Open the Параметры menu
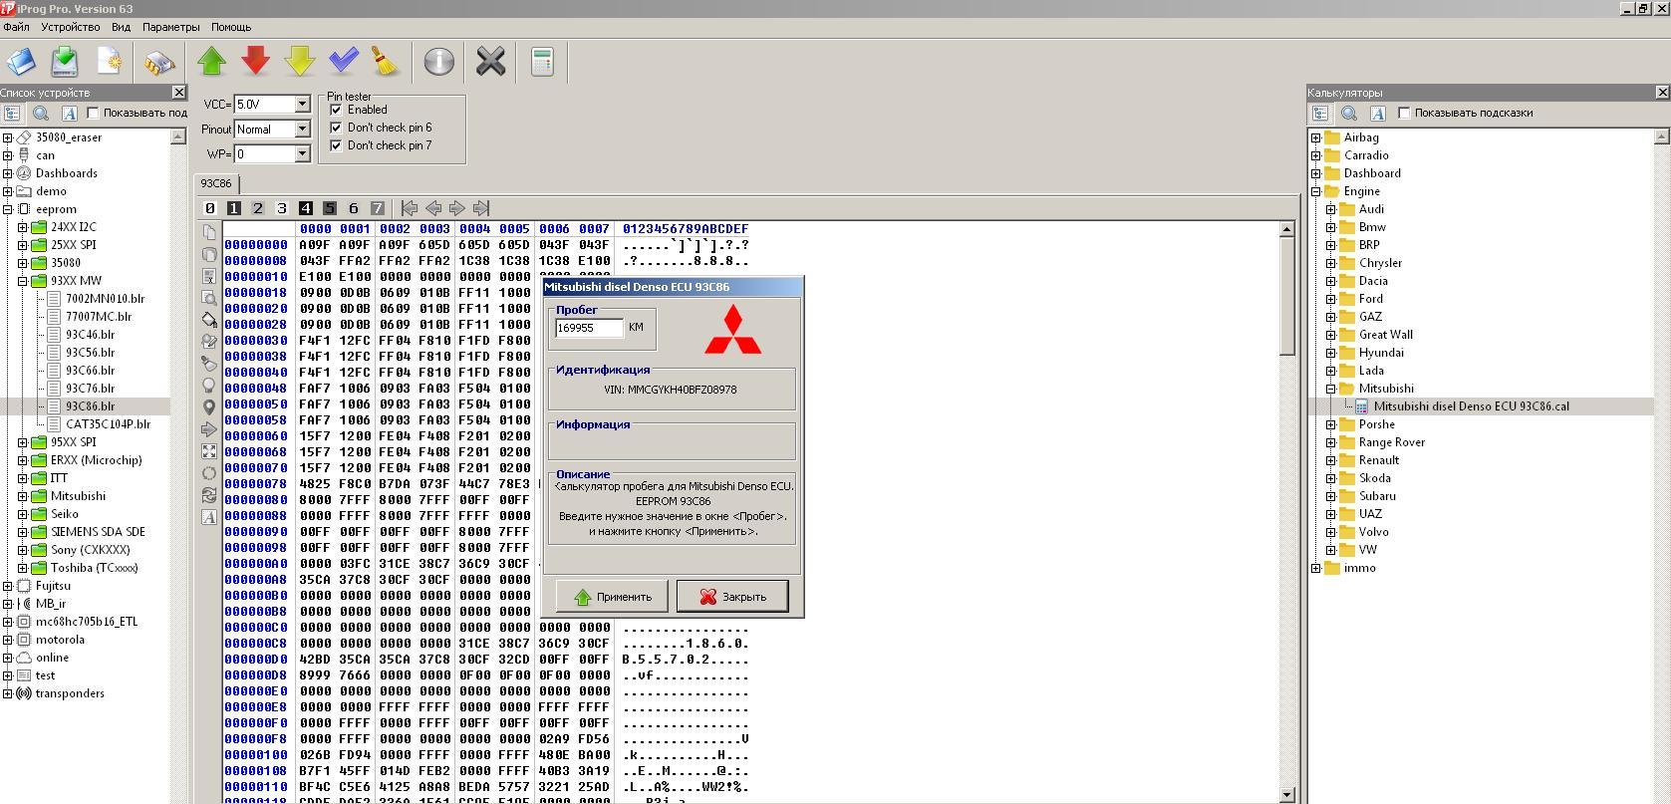This screenshot has height=804, width=1671. click(170, 27)
